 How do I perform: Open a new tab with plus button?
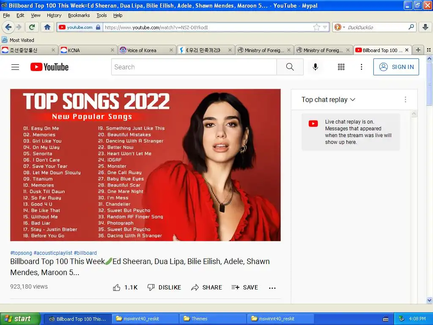pyautogui.click(x=418, y=50)
